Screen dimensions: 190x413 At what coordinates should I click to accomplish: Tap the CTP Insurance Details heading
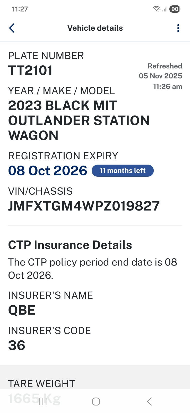click(x=70, y=245)
